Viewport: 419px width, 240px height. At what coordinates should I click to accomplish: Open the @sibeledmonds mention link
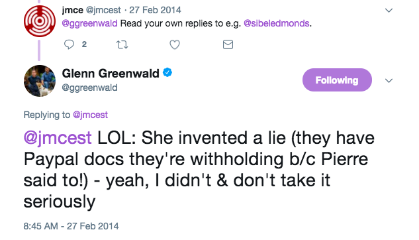(277, 24)
